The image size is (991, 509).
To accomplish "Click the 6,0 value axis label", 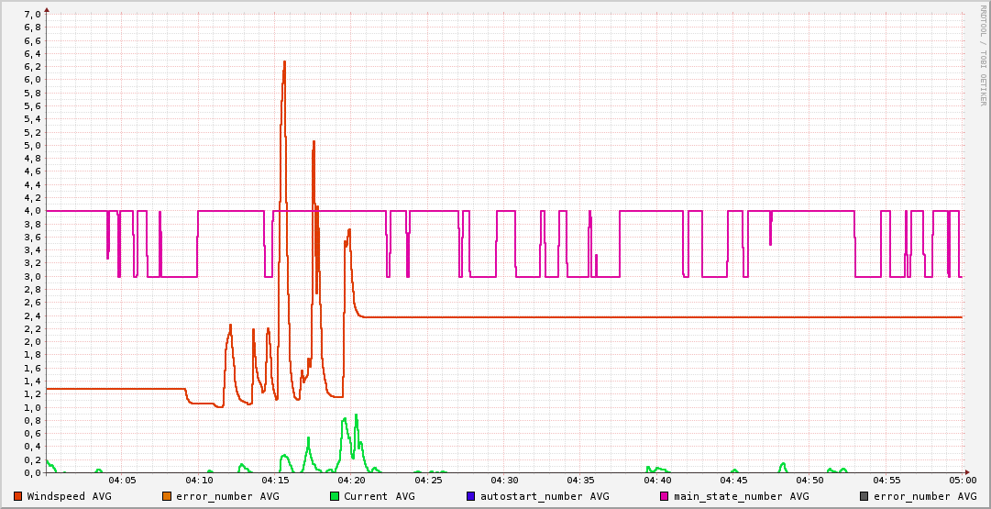I will coord(32,80).
